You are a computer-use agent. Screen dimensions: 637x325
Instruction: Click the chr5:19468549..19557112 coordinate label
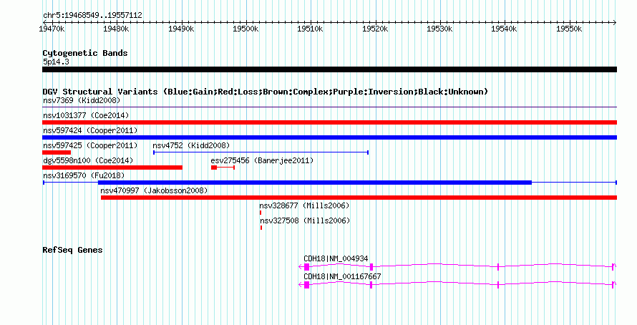tap(92, 16)
